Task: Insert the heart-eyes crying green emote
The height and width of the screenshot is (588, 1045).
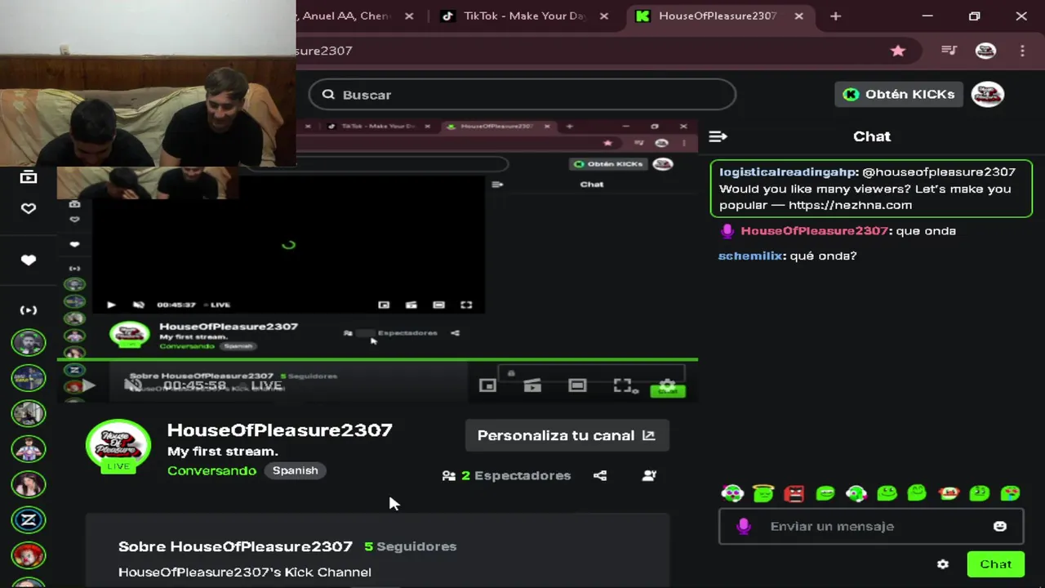Action: click(x=1010, y=493)
